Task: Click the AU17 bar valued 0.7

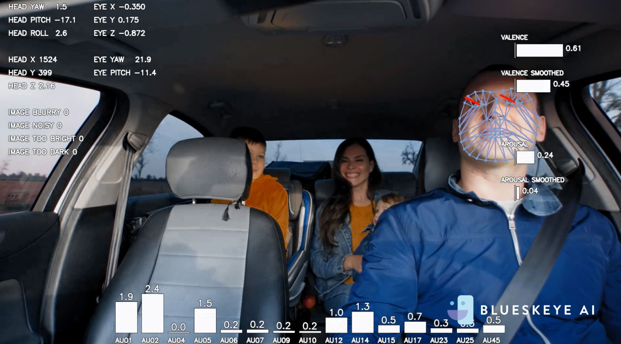Action: coord(415,327)
